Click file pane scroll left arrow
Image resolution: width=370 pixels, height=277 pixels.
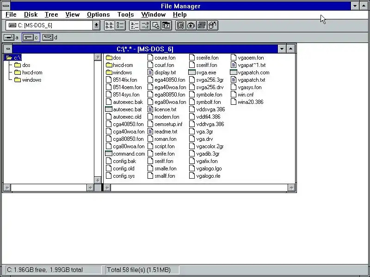click(x=107, y=188)
